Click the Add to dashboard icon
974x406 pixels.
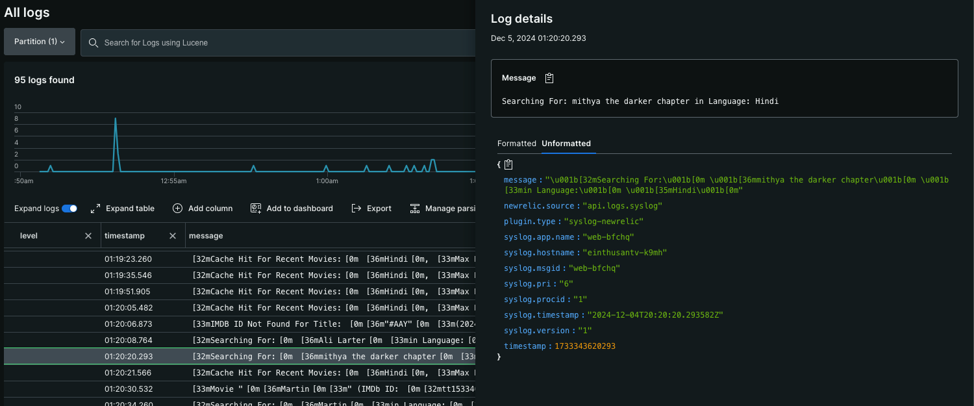(x=256, y=209)
